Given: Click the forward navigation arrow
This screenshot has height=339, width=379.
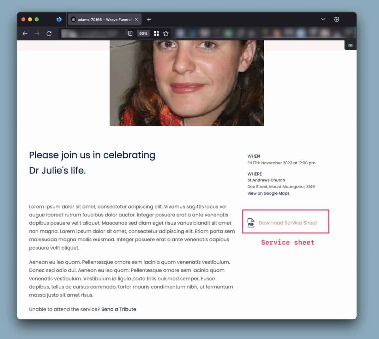Looking at the screenshot, I should [x=37, y=33].
